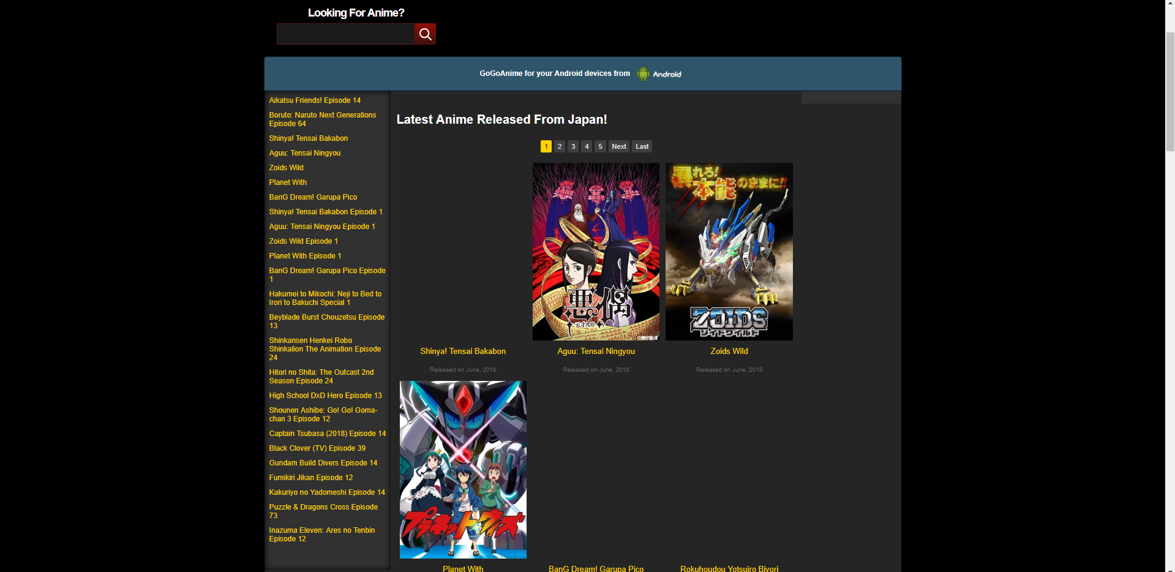
Task: Open the BanG Dream! Garupa Pico grid title
Action: tap(596, 568)
